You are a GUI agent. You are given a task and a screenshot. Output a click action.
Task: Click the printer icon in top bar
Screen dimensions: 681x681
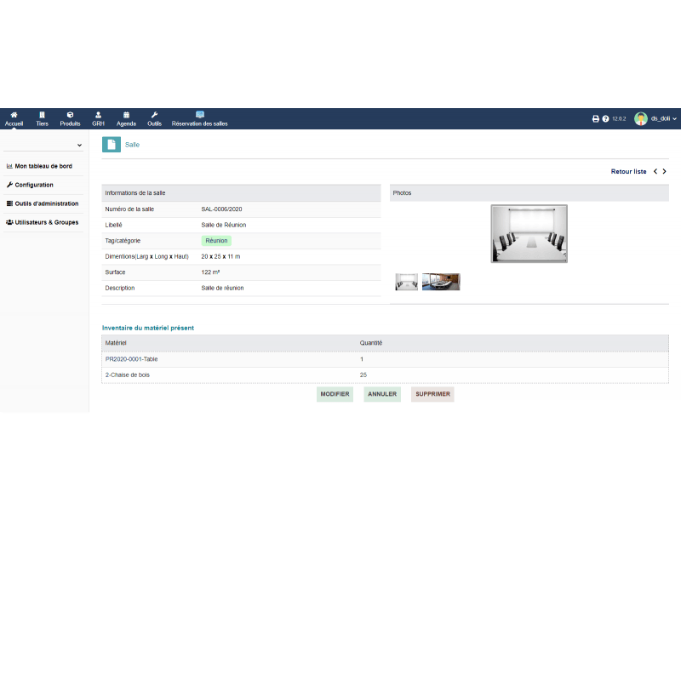[596, 119]
